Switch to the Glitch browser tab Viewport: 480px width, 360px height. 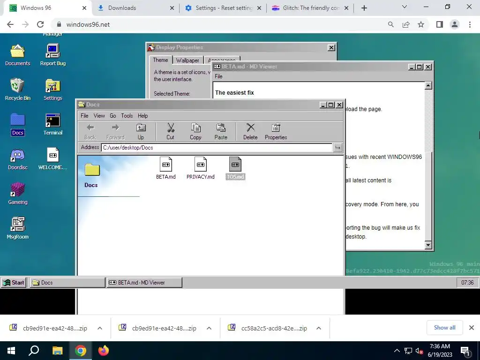(x=311, y=8)
